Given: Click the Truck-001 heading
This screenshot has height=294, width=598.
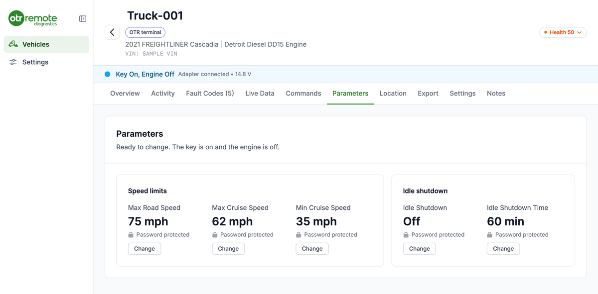Looking at the screenshot, I should pyautogui.click(x=155, y=15).
